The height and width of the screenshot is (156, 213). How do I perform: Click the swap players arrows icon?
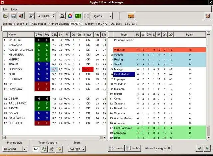click(x=52, y=149)
